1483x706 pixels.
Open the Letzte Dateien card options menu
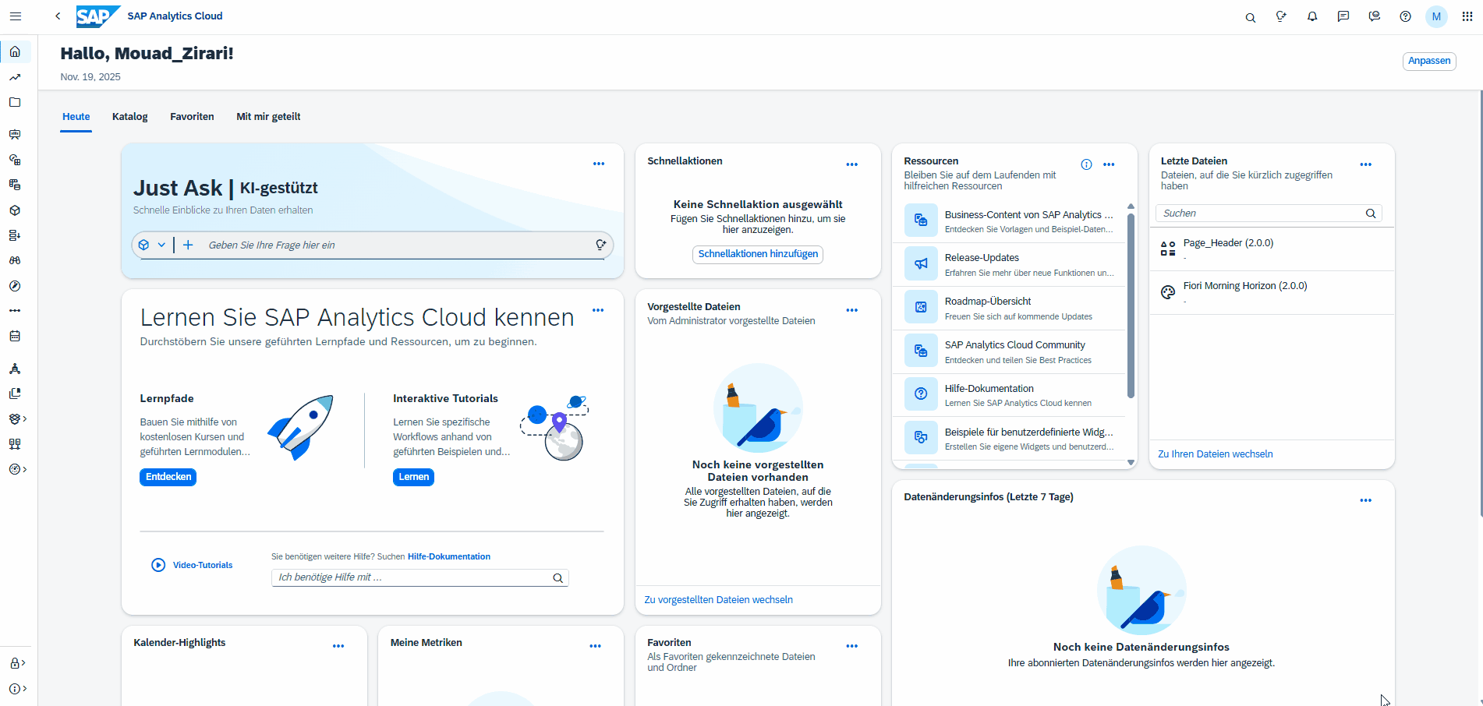(x=1365, y=164)
